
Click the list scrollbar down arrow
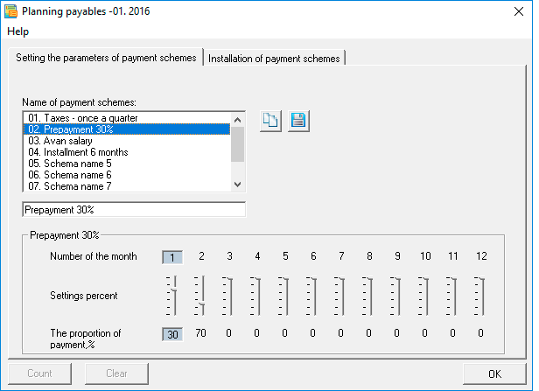click(237, 185)
